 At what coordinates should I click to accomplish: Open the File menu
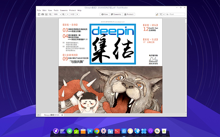(x=39, y=10)
